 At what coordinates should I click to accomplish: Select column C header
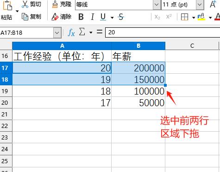point(192,46)
